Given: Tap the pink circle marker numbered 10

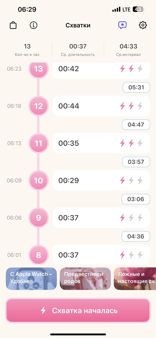Looking at the screenshot, I should pos(38,180).
